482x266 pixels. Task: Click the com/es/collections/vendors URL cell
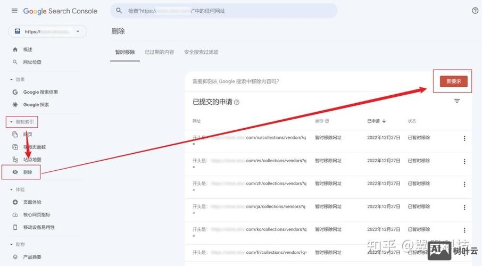click(x=250, y=163)
